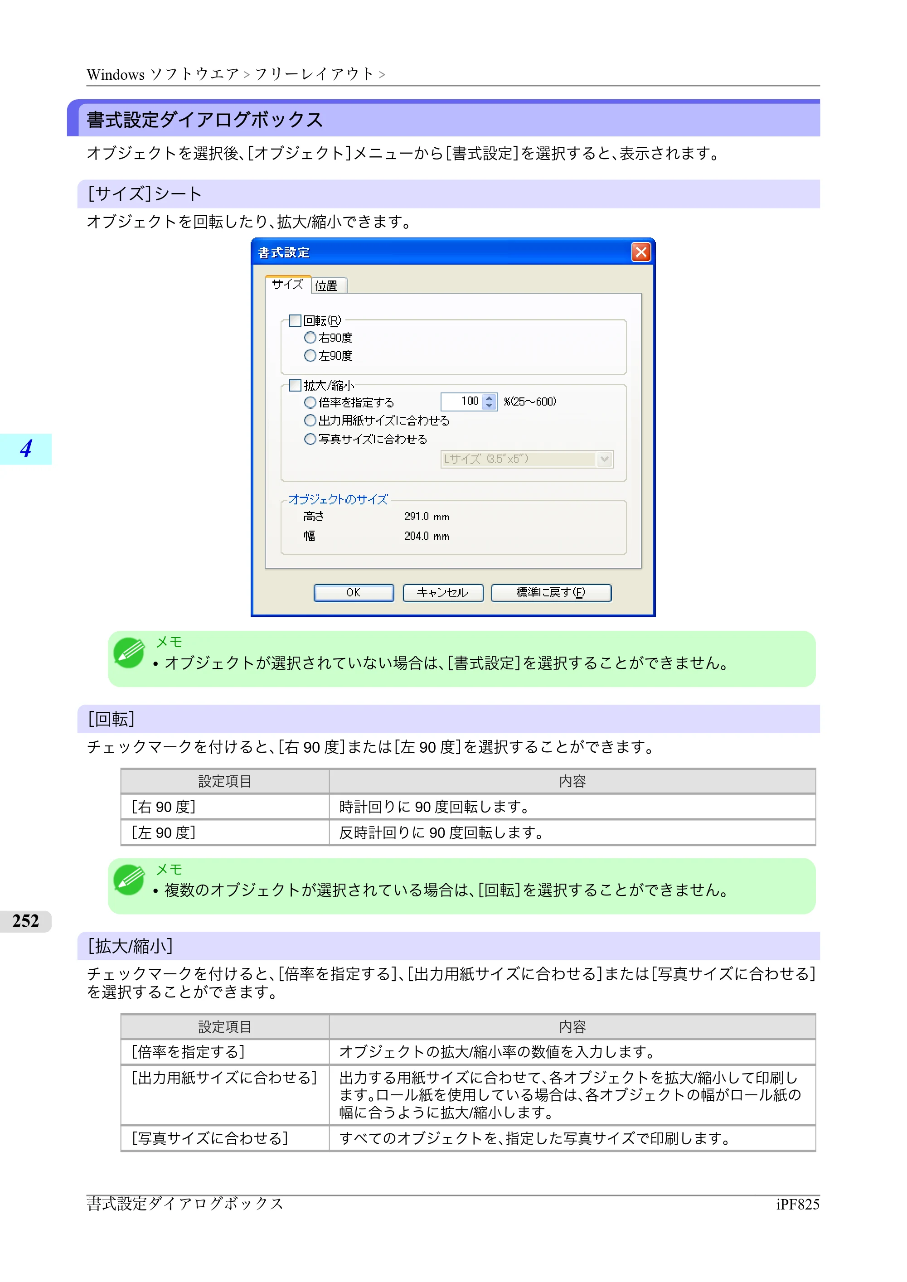907x1282 pixels.
Task: Click the OK button
Action: pos(354,592)
